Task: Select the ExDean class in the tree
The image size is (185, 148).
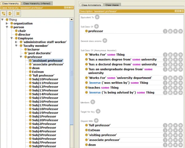Action: coord(37,72)
